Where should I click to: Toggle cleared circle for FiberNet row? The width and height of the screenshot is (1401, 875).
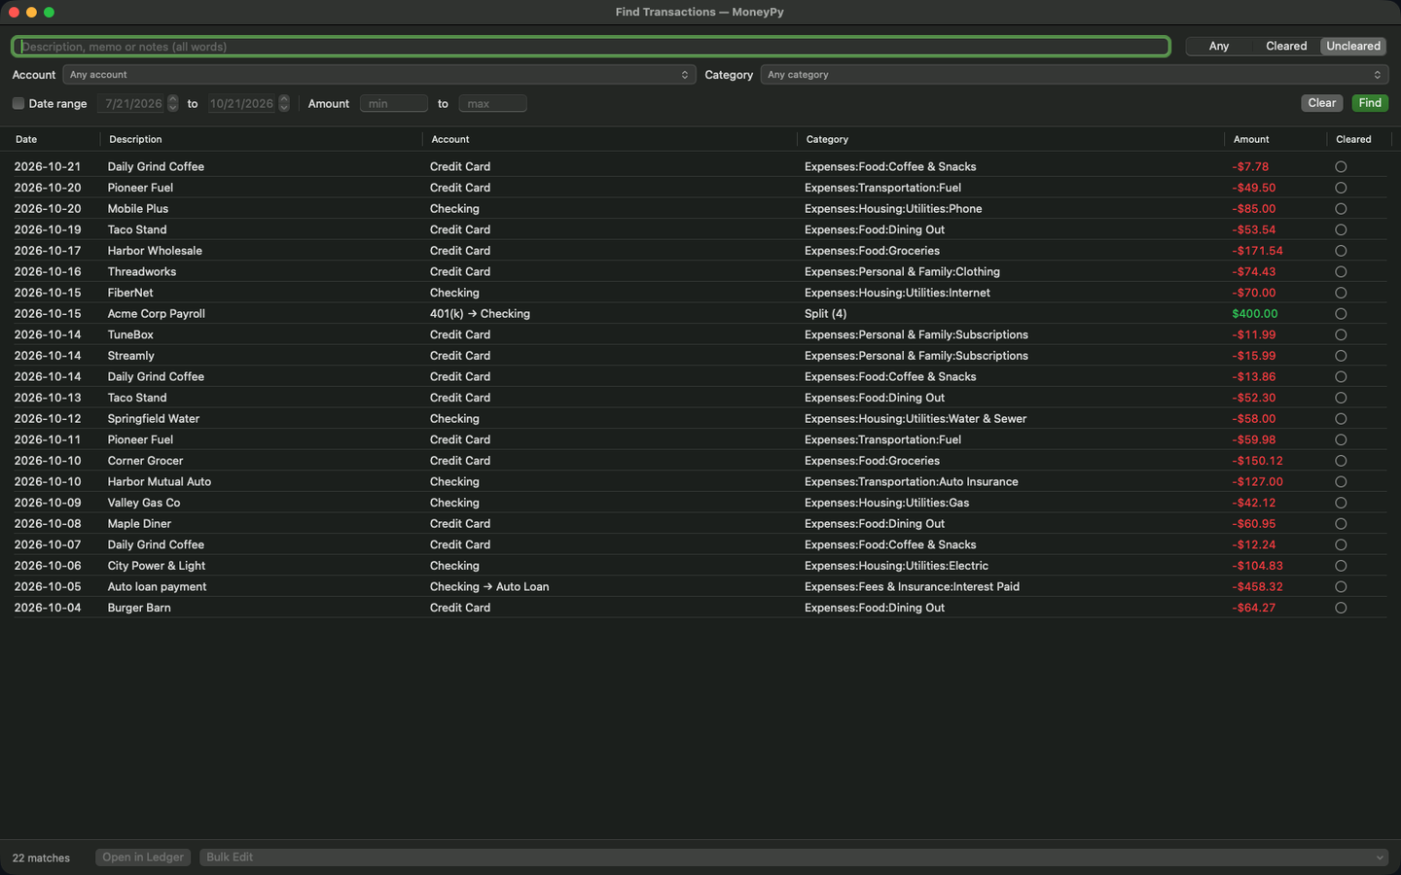pyautogui.click(x=1341, y=293)
